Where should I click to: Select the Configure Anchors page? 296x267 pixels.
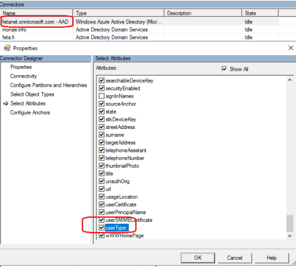30,113
